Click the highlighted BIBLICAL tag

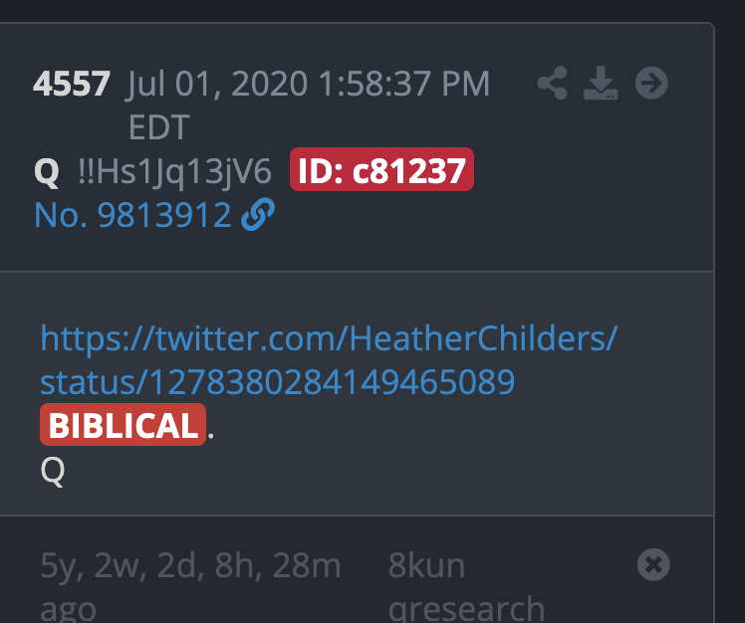click(123, 425)
